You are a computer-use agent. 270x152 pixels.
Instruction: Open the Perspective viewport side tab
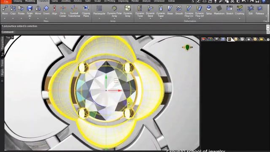pyautogui.click(x=2, y=43)
